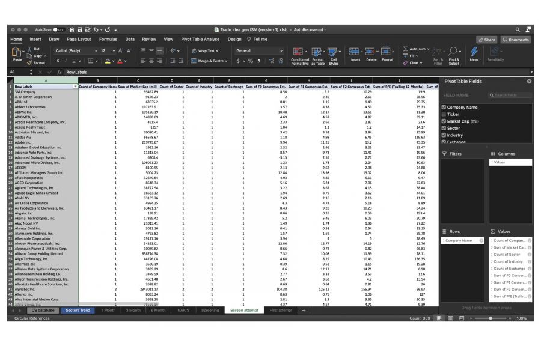Image resolution: width=541 pixels, height=346 pixels.
Task: Click the Search fields input
Action: coord(510,95)
